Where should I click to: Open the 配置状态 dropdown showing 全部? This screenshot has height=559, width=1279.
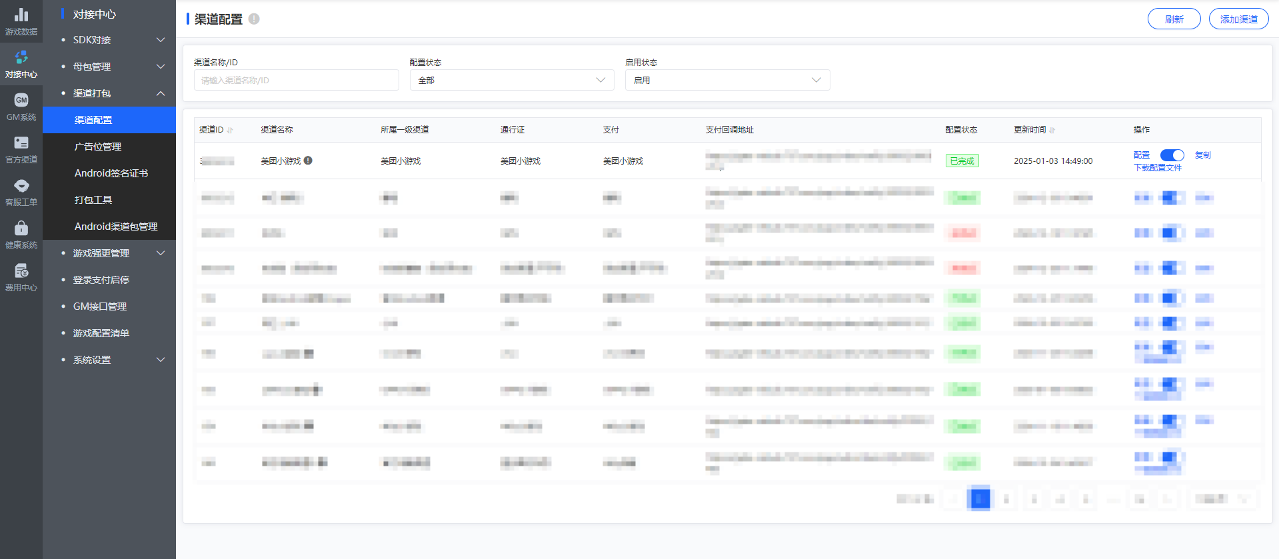[x=512, y=80]
